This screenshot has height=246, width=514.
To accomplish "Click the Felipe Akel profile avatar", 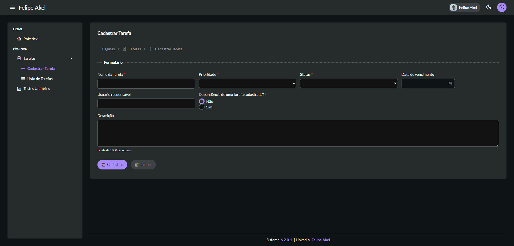I will point(453,7).
